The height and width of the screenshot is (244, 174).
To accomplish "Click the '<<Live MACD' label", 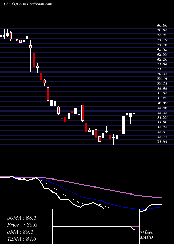I will tap(147, 235).
